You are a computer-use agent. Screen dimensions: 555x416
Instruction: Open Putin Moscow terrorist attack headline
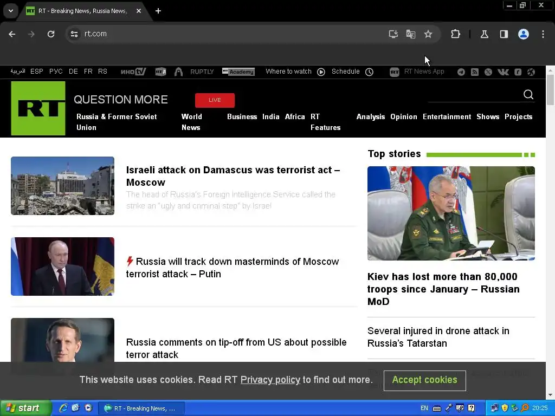pyautogui.click(x=233, y=268)
